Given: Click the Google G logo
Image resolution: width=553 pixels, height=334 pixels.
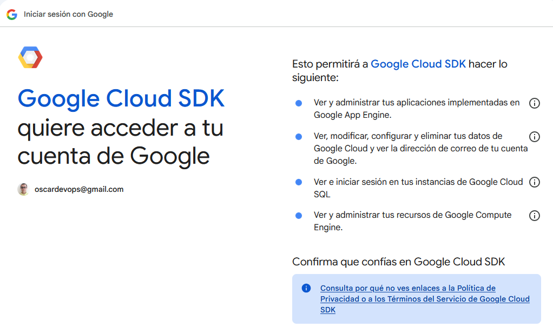Looking at the screenshot, I should click(12, 14).
